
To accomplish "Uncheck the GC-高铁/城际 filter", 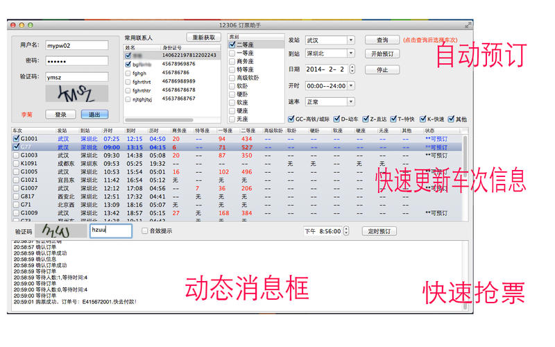I will (x=291, y=119).
